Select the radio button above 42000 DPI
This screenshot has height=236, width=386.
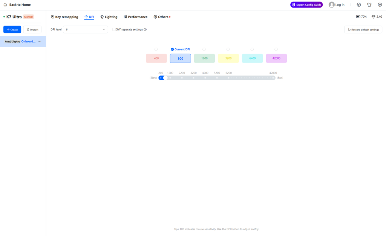(x=276, y=49)
